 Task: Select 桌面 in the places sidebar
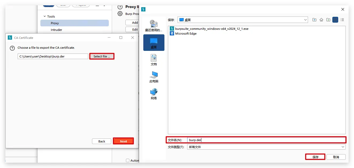154,43
